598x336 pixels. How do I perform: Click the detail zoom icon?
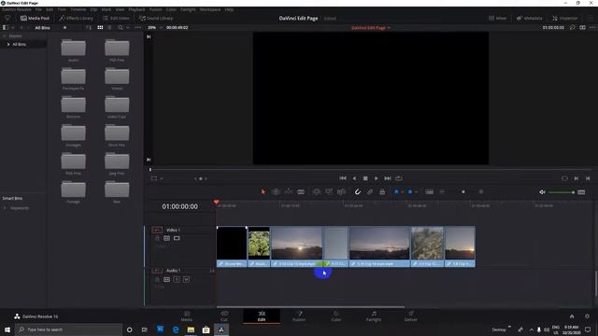click(x=442, y=191)
